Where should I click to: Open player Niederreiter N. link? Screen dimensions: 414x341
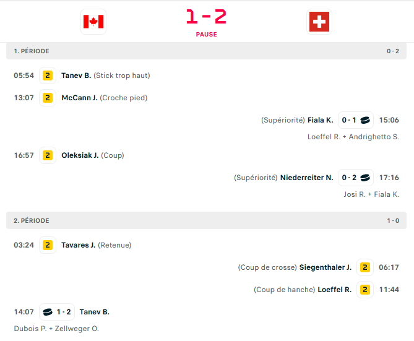tap(307, 178)
